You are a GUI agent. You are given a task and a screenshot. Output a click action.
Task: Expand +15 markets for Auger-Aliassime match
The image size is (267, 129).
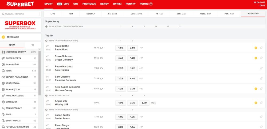141,89
